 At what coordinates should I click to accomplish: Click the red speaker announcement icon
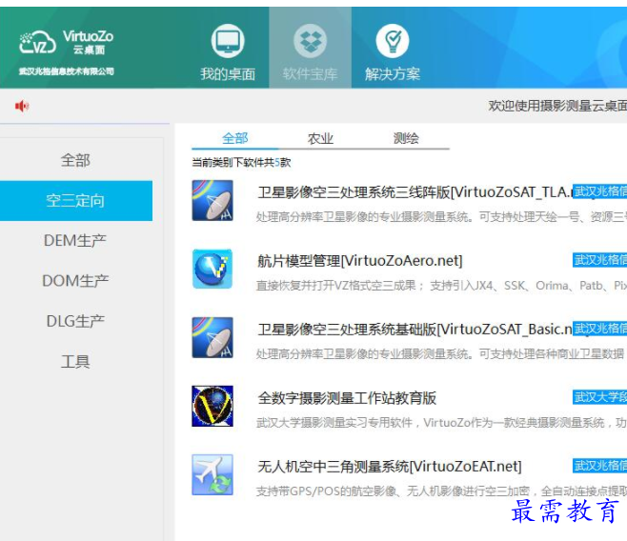point(22,106)
